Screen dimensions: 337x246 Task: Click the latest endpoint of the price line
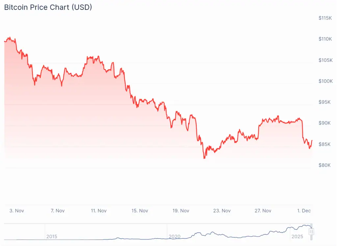(x=312, y=141)
